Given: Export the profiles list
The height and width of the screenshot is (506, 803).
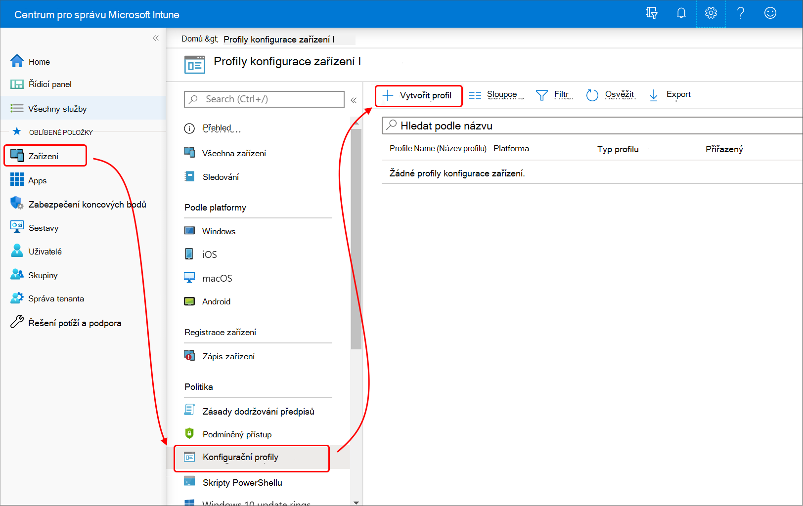Looking at the screenshot, I should 670,94.
